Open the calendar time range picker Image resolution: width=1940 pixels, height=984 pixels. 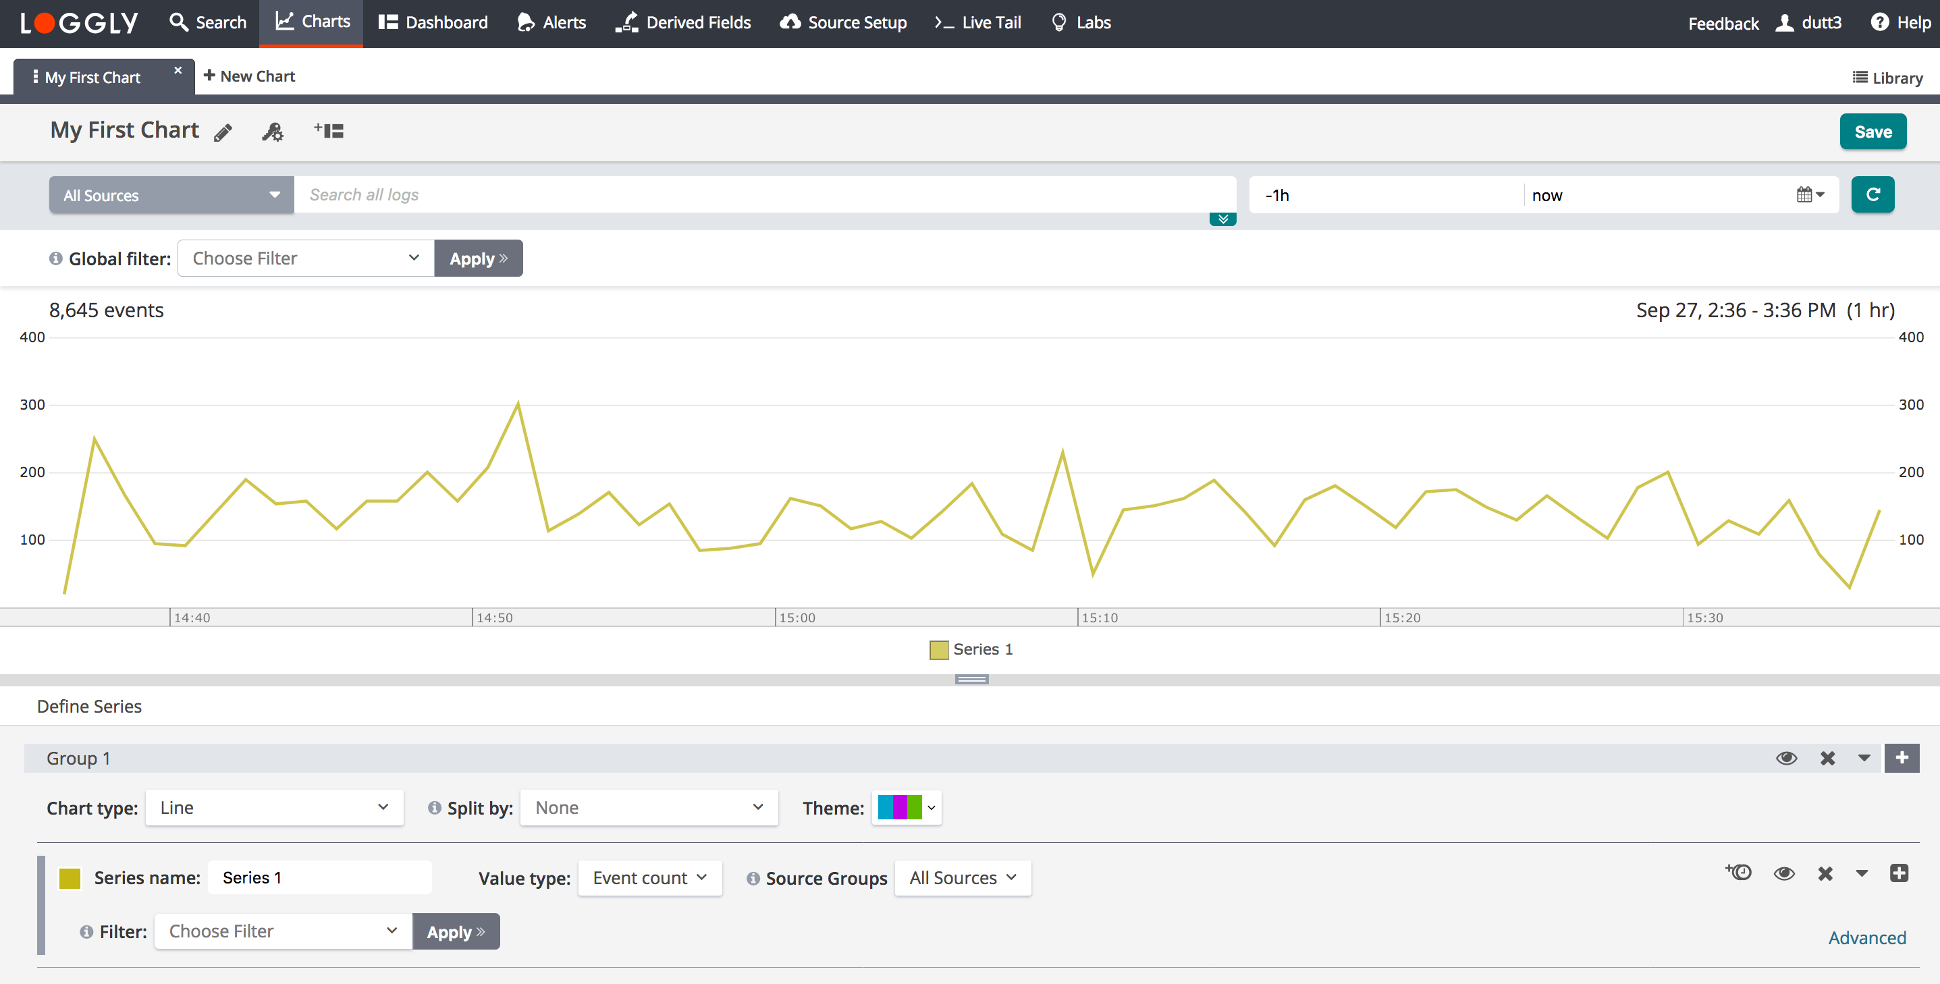[1810, 195]
